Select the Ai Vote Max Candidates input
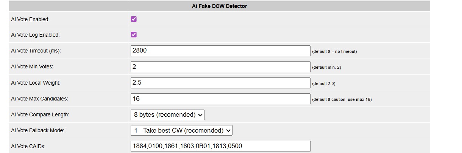The width and height of the screenshot is (462, 153). pyautogui.click(x=220, y=99)
